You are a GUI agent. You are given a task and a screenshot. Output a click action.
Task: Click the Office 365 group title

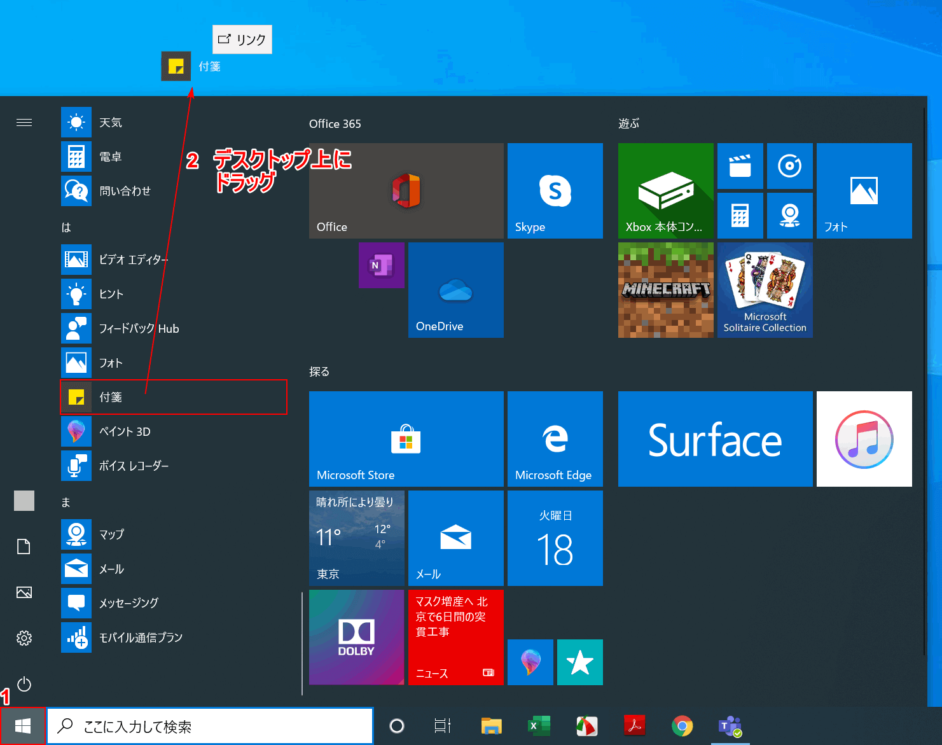click(x=335, y=123)
